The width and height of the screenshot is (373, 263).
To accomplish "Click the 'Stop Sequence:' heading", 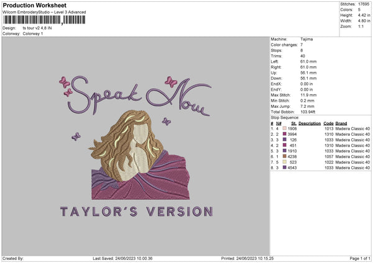I will click(x=285, y=118).
